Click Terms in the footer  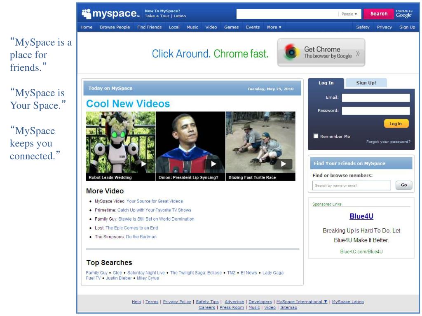coord(152,302)
